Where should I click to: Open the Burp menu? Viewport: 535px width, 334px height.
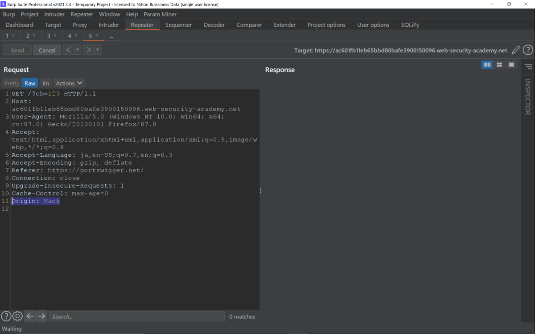(9, 14)
